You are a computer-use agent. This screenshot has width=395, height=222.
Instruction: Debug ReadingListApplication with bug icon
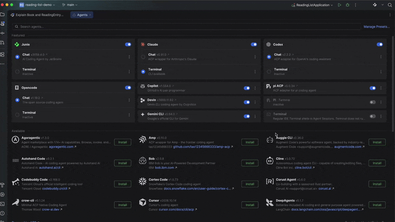pos(348,5)
